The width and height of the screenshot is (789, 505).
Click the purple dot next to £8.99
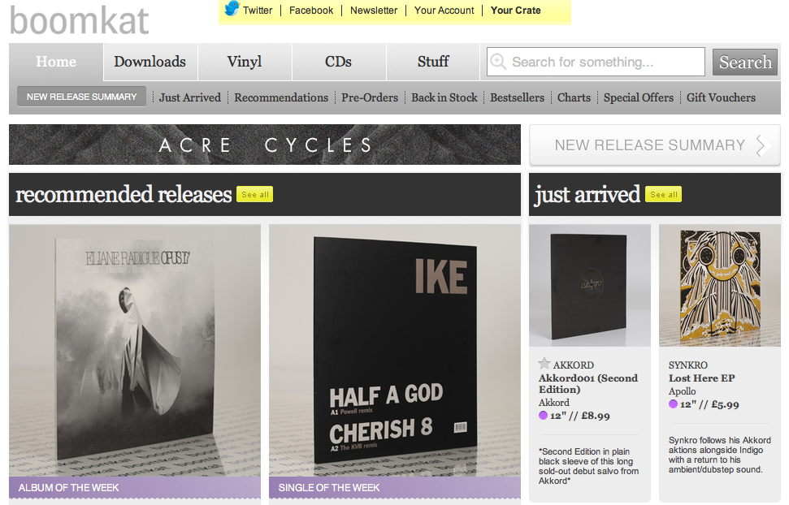click(x=543, y=416)
